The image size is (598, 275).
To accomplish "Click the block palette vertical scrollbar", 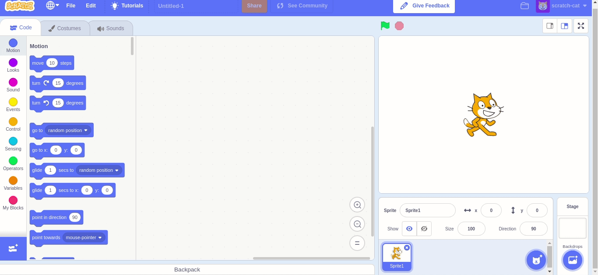I will tap(132, 46).
